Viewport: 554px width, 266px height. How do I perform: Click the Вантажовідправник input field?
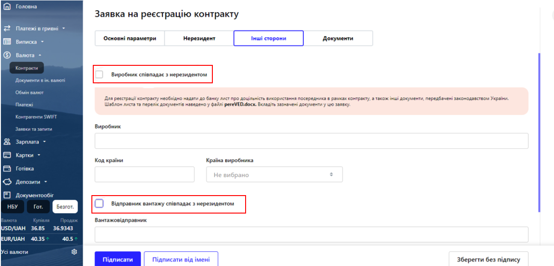312,234
